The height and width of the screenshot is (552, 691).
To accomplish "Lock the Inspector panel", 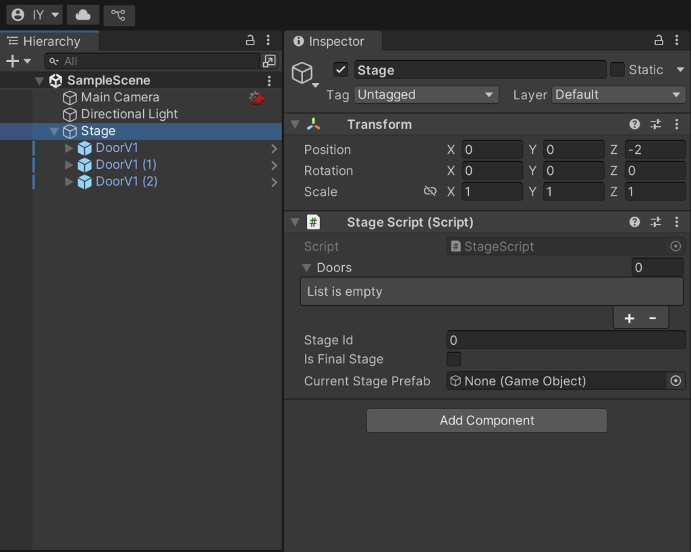I will [x=659, y=40].
